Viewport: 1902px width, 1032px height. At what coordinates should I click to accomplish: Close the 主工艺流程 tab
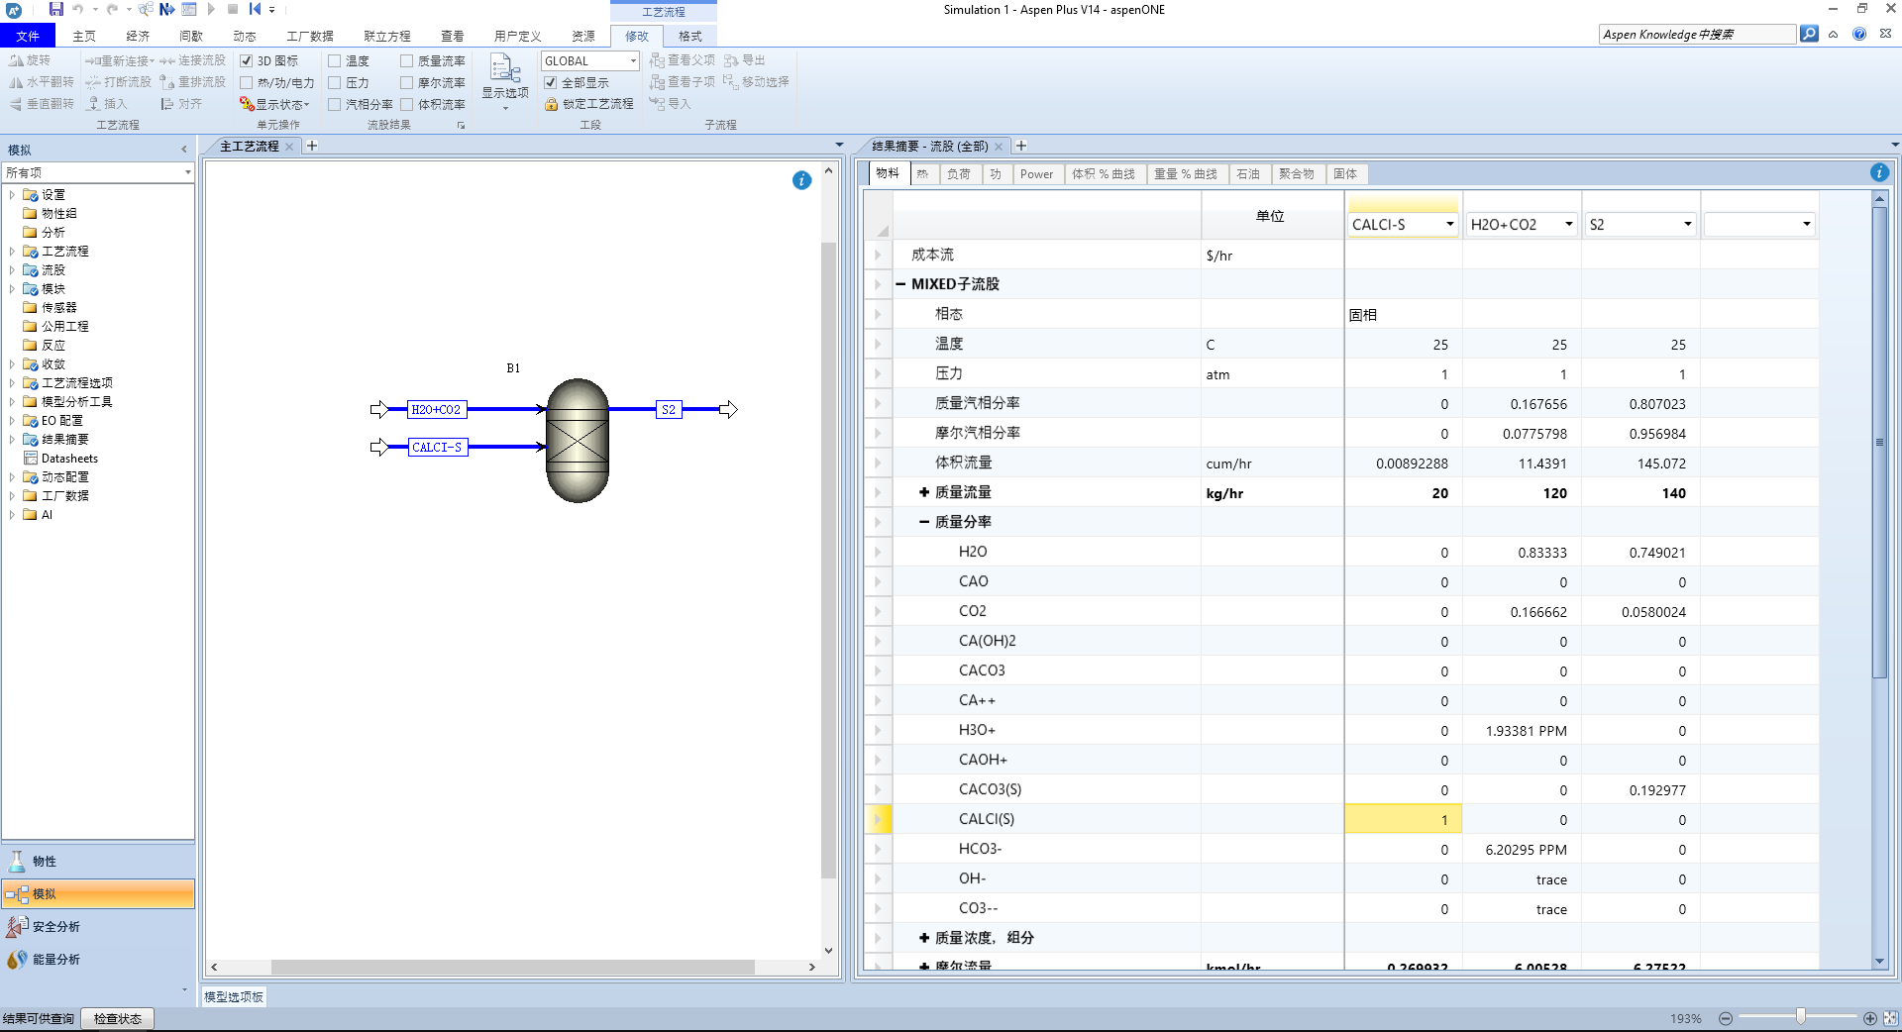pos(289,147)
